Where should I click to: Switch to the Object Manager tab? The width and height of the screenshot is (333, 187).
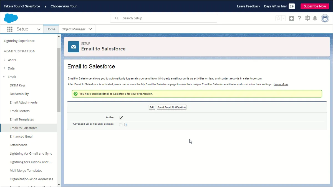click(x=74, y=29)
